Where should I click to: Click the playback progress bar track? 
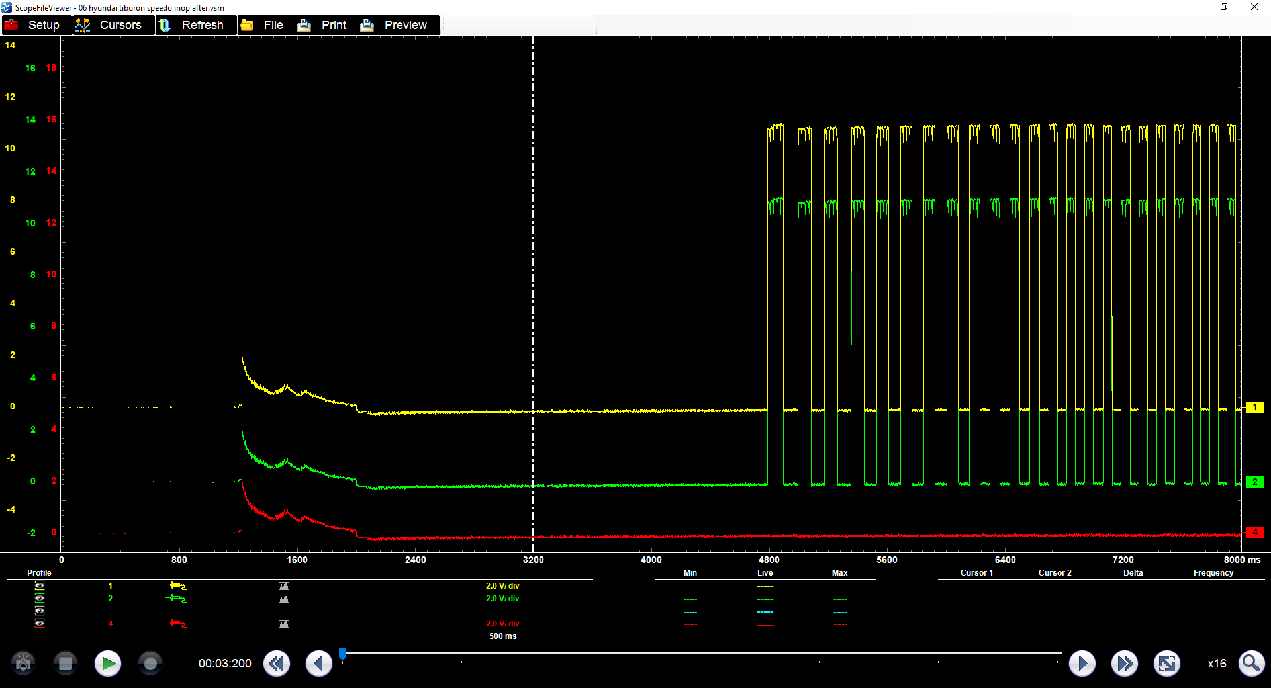702,653
